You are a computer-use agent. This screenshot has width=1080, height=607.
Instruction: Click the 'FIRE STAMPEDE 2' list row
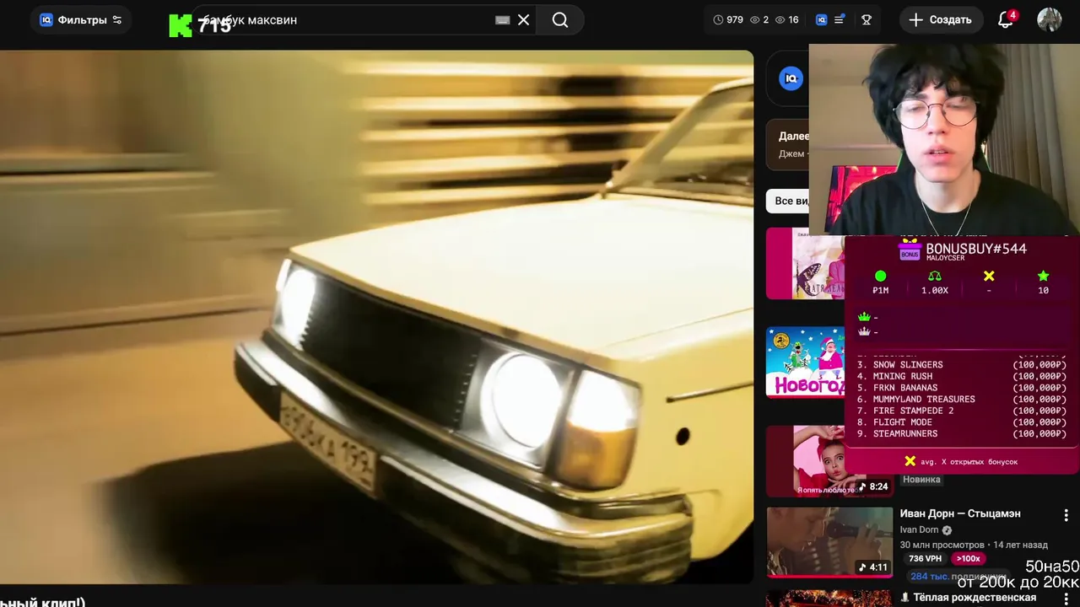tap(962, 411)
